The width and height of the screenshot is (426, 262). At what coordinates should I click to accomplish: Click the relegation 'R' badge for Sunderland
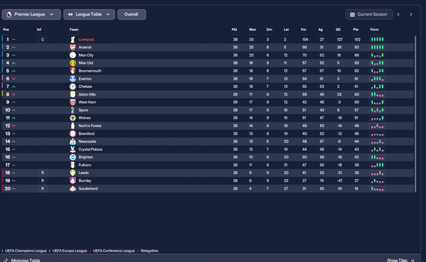(43, 189)
